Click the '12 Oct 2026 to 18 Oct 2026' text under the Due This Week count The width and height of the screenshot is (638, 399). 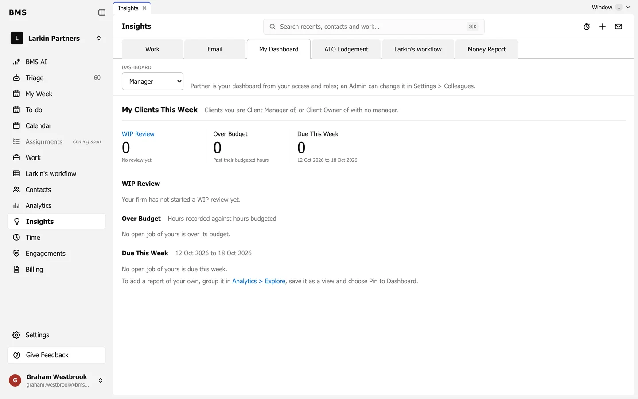point(327,160)
